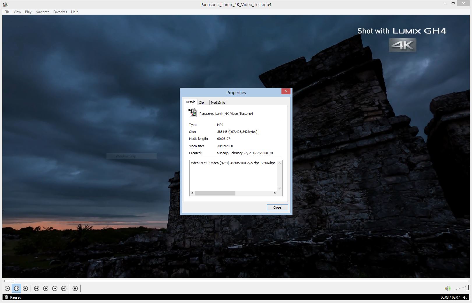This screenshot has width=472, height=303.
Task: Click the frame-step icon
Action: (75, 288)
